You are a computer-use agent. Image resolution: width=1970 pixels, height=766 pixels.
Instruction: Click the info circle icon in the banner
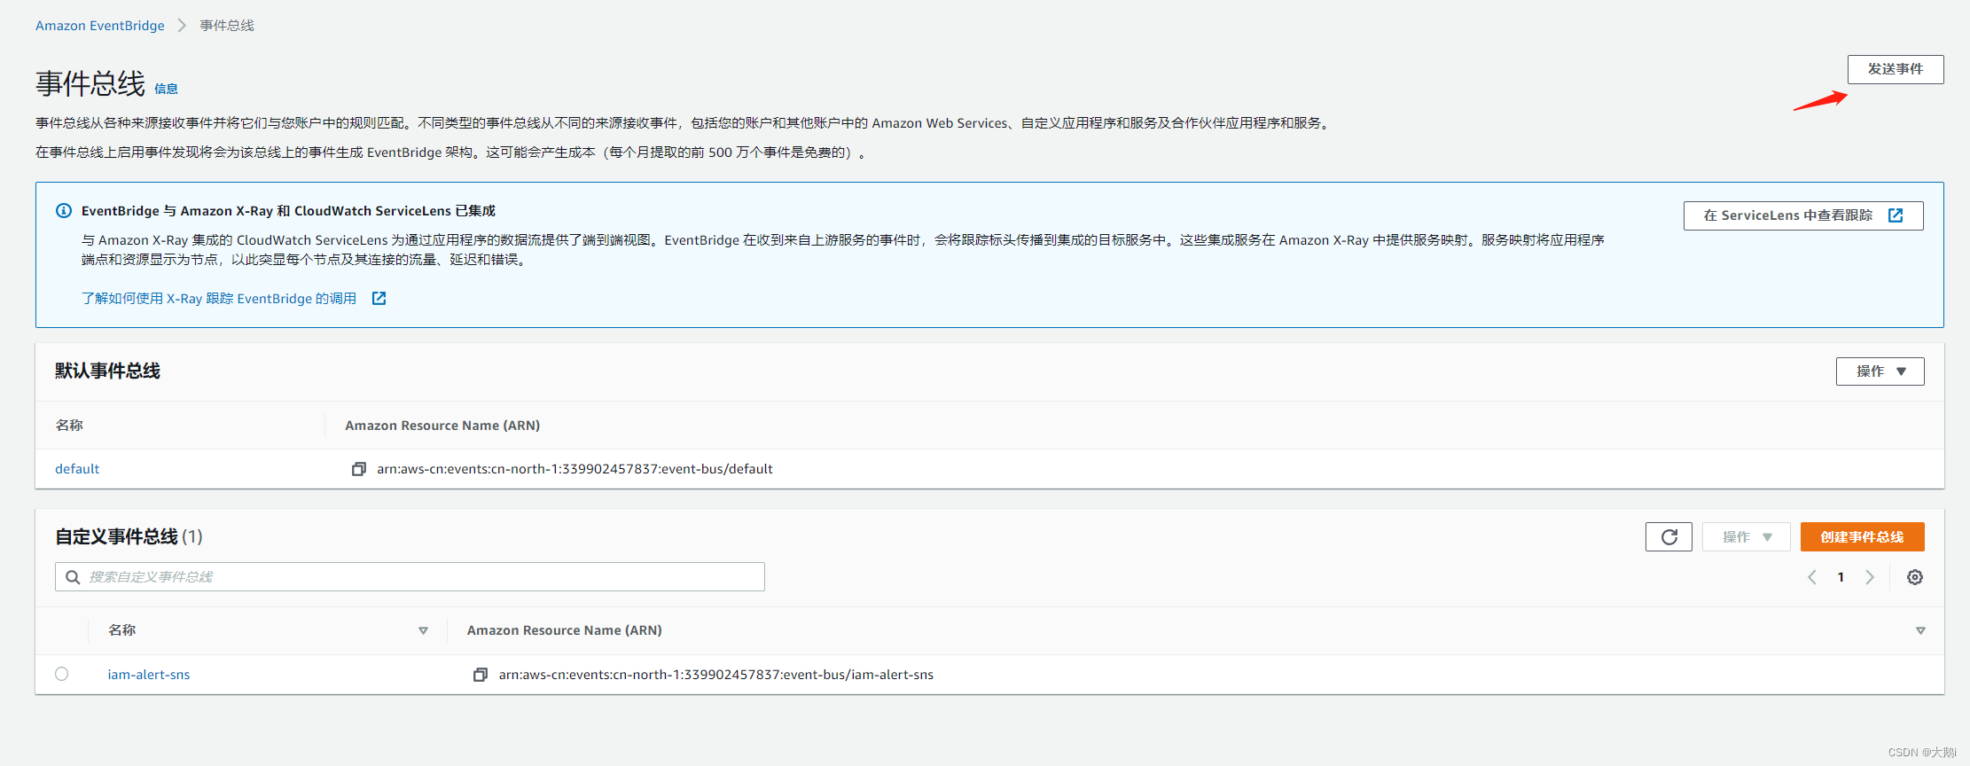pos(64,211)
